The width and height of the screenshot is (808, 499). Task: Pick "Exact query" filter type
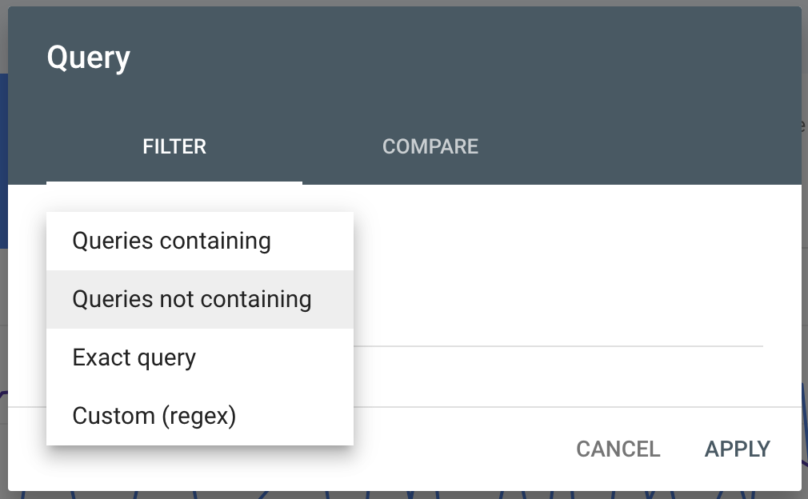coord(134,357)
